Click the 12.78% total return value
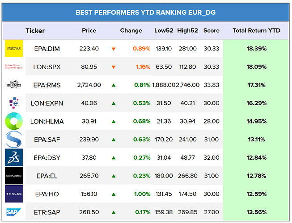292x223 pixels. coord(256,176)
